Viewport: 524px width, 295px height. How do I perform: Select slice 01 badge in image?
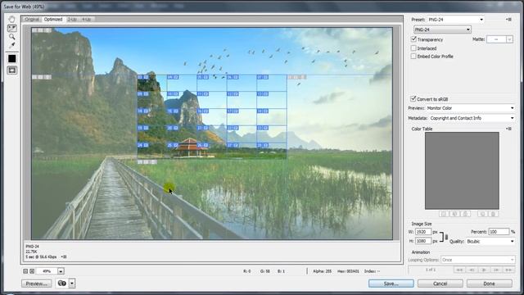coord(41,30)
